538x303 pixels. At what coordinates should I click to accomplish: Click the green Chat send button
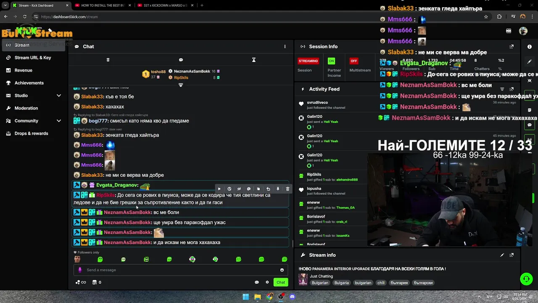pos(281,282)
